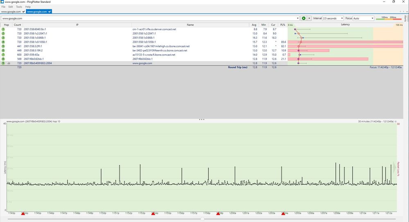409x222 pixels.
Task: Open the Edit menu
Action: [11, 7]
